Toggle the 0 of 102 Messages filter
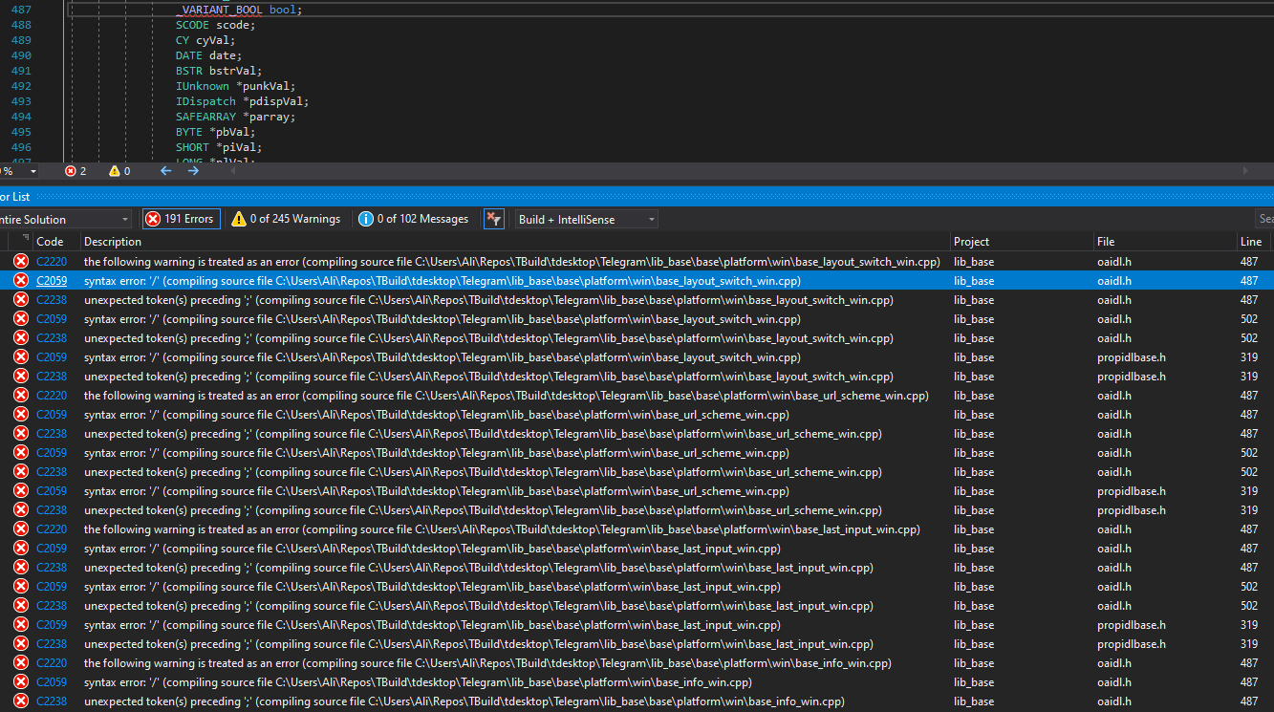This screenshot has height=712, width=1274. (413, 218)
